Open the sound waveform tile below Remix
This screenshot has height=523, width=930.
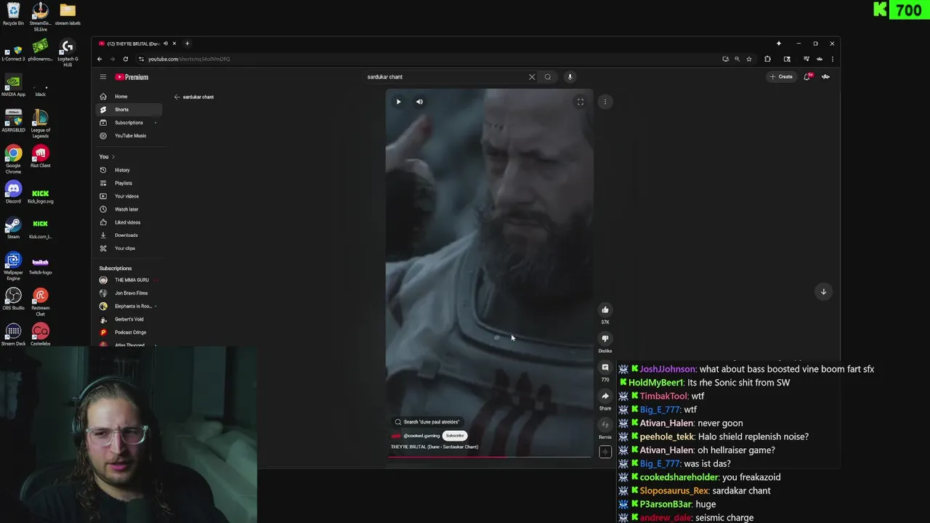point(605,452)
